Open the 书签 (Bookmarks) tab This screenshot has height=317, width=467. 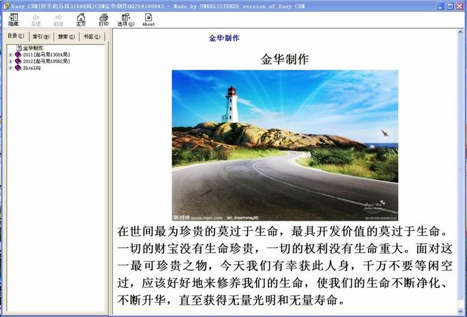(92, 36)
